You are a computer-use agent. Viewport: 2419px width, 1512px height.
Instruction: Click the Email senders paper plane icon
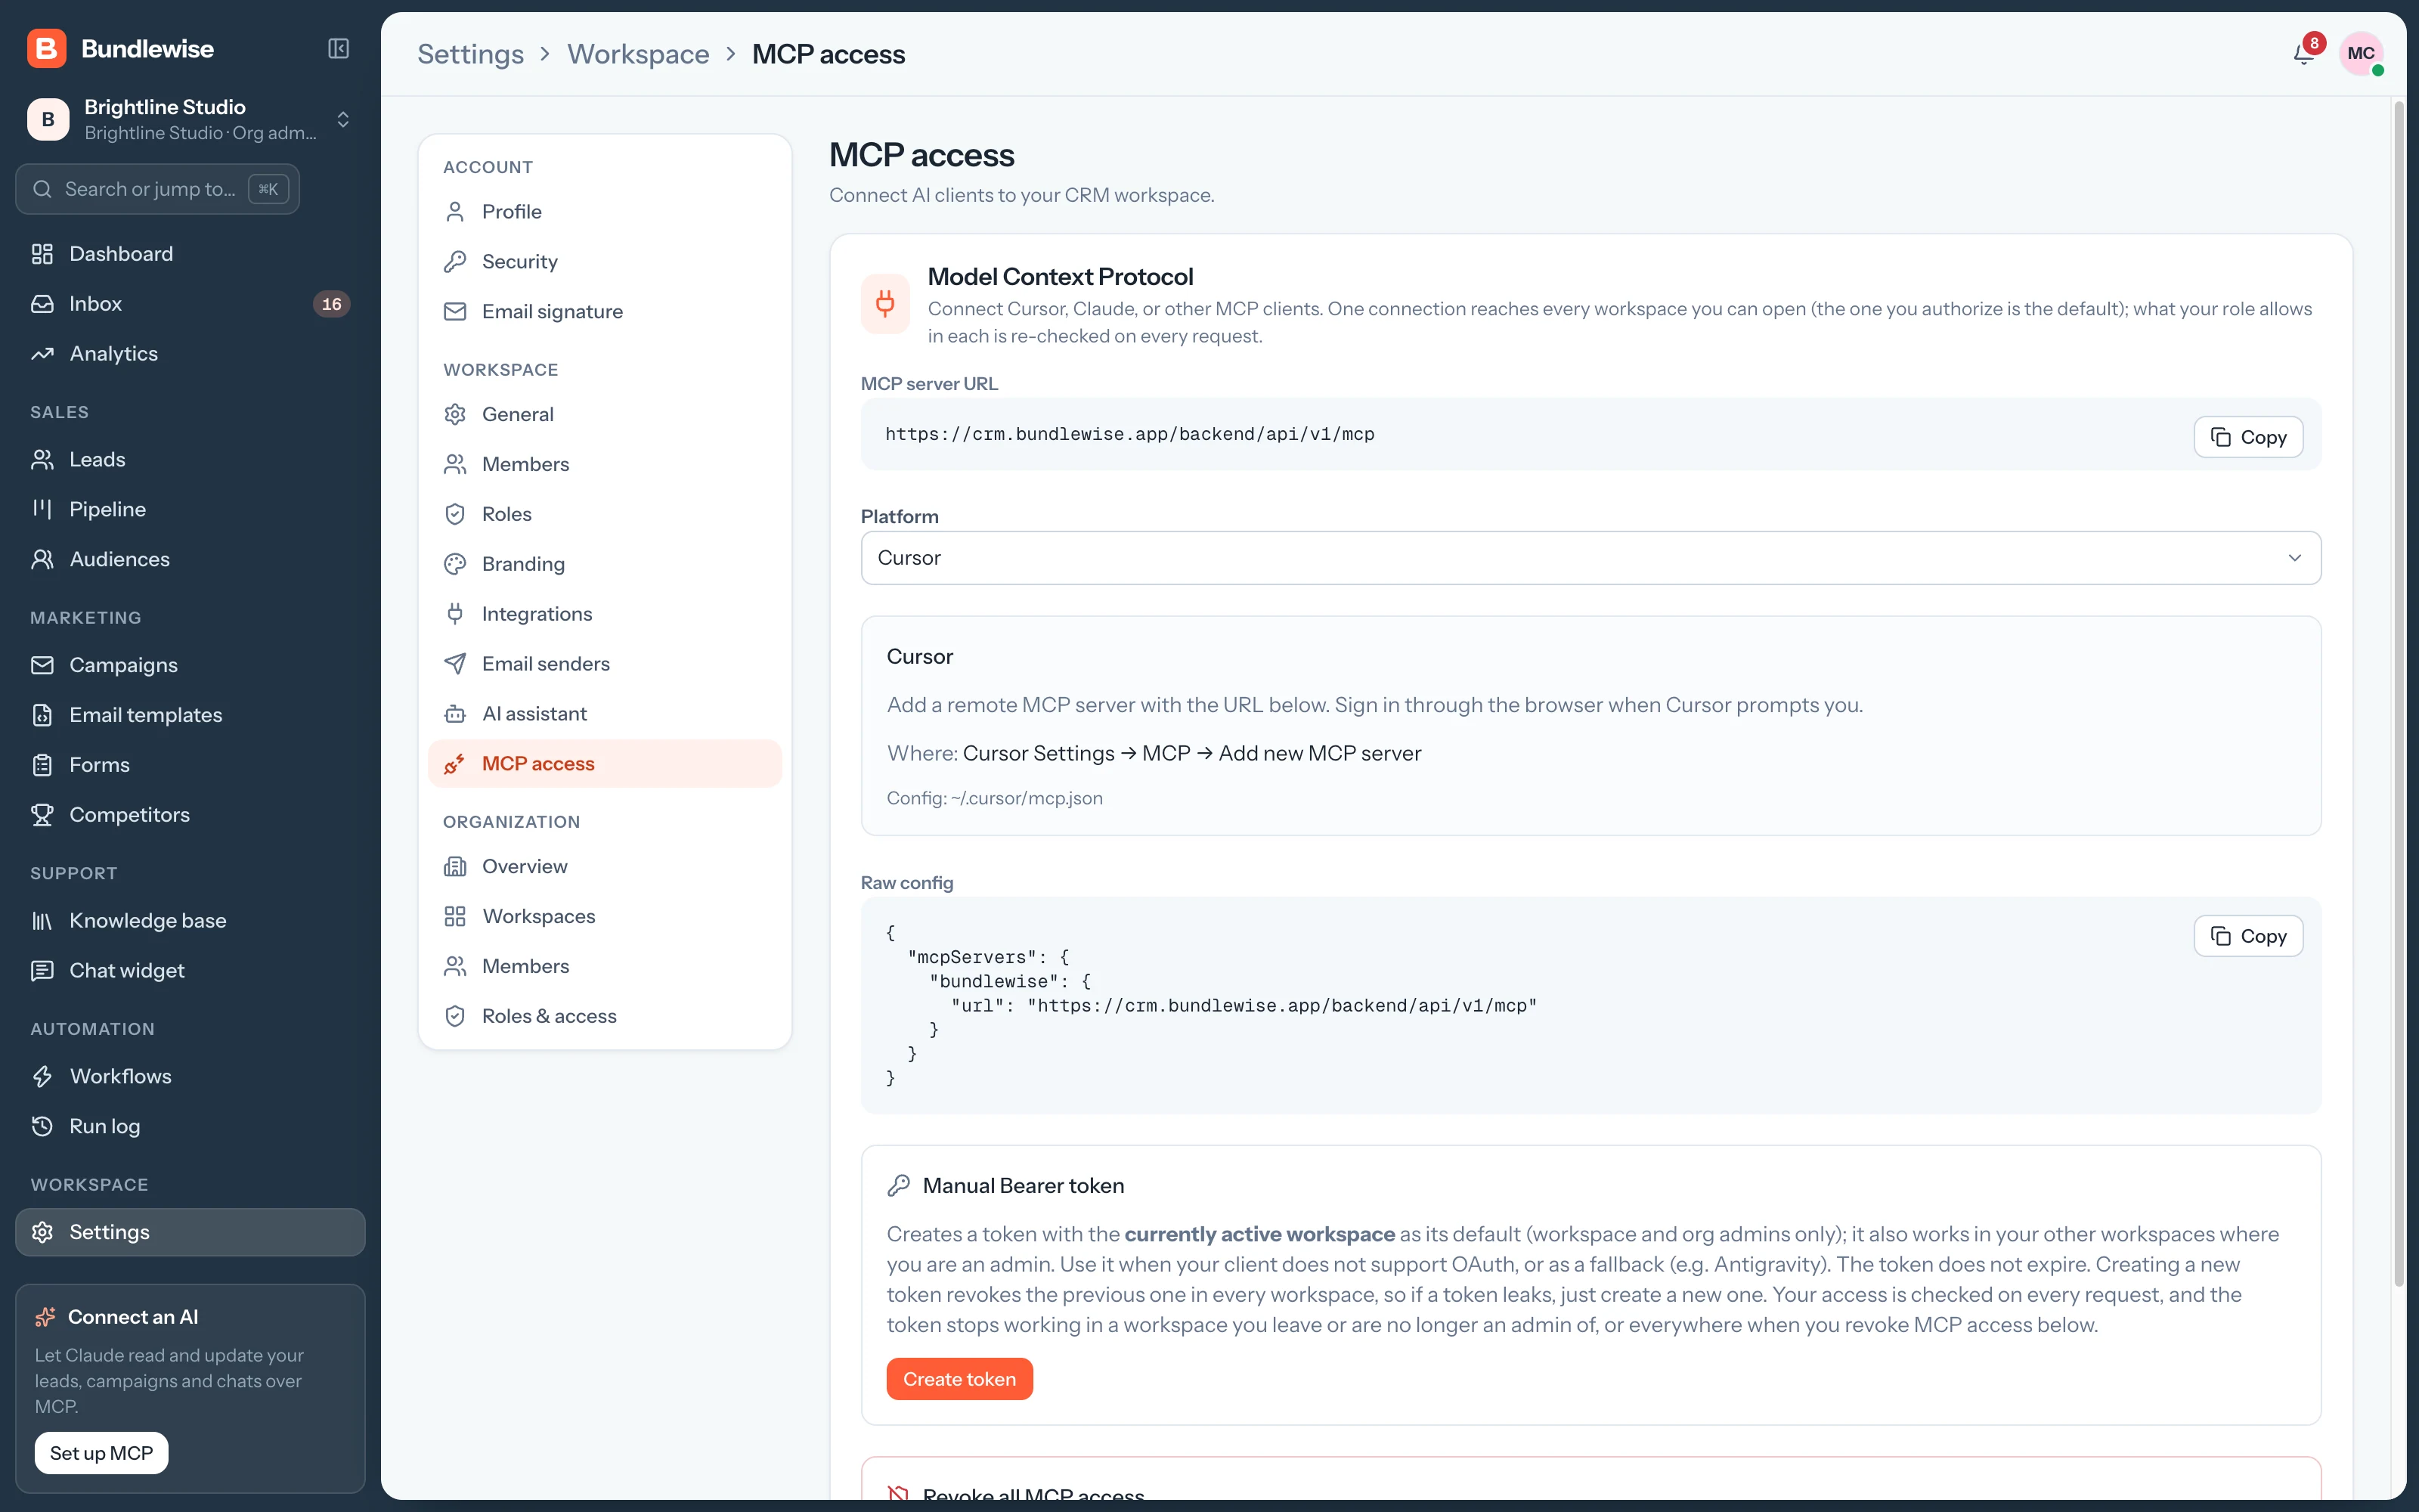pos(455,664)
